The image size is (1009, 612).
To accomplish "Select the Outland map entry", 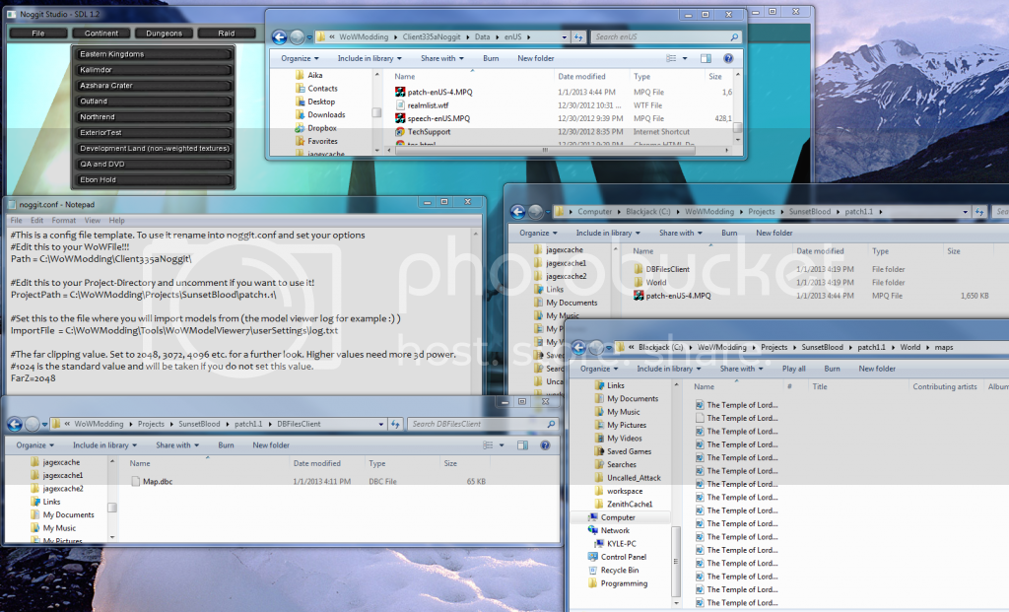I will click(153, 102).
